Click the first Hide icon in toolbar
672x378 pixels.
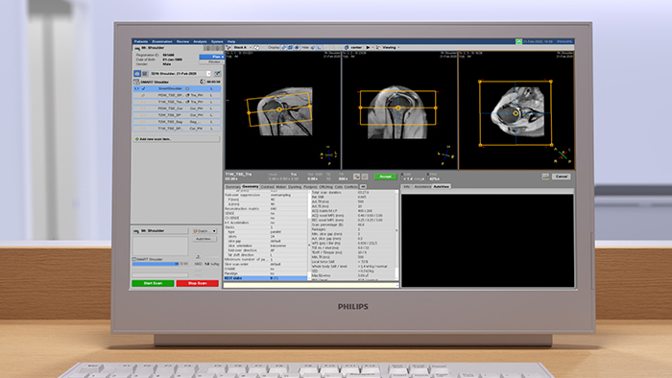[x=313, y=48]
